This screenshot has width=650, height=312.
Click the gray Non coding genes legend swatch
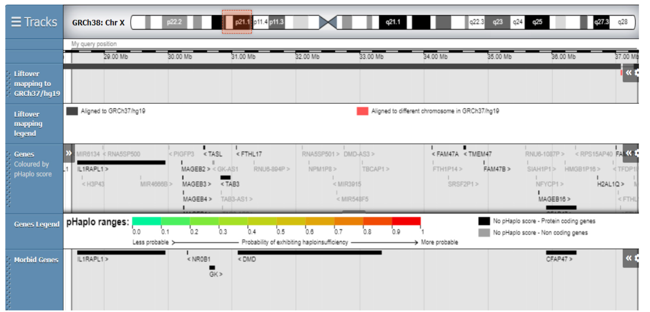coord(484,233)
